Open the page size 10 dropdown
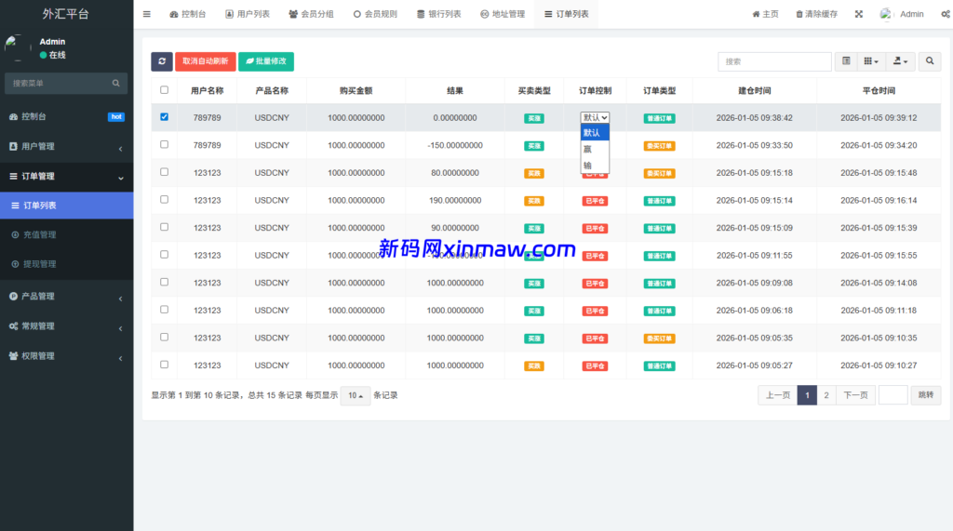Image resolution: width=953 pixels, height=531 pixels. click(x=356, y=395)
